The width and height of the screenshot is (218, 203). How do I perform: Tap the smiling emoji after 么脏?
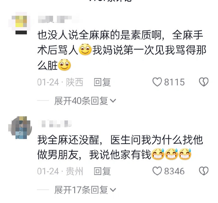[x=64, y=65]
